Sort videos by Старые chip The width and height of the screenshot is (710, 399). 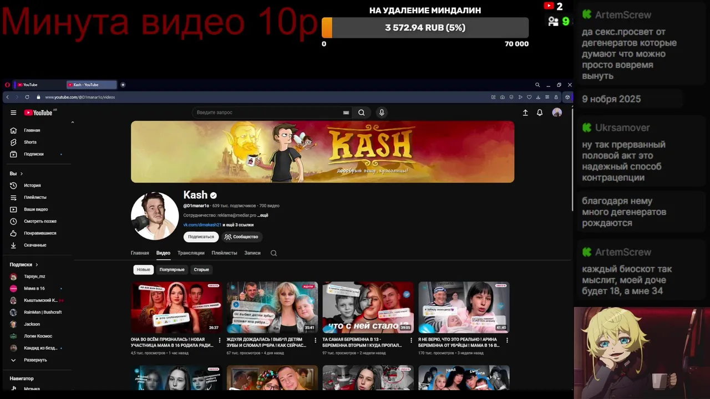[x=201, y=270]
